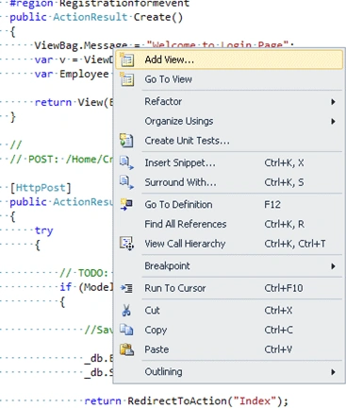Viewport: 346px width, 408px height.
Task: Select Go To View menu entry
Action: click(229, 79)
